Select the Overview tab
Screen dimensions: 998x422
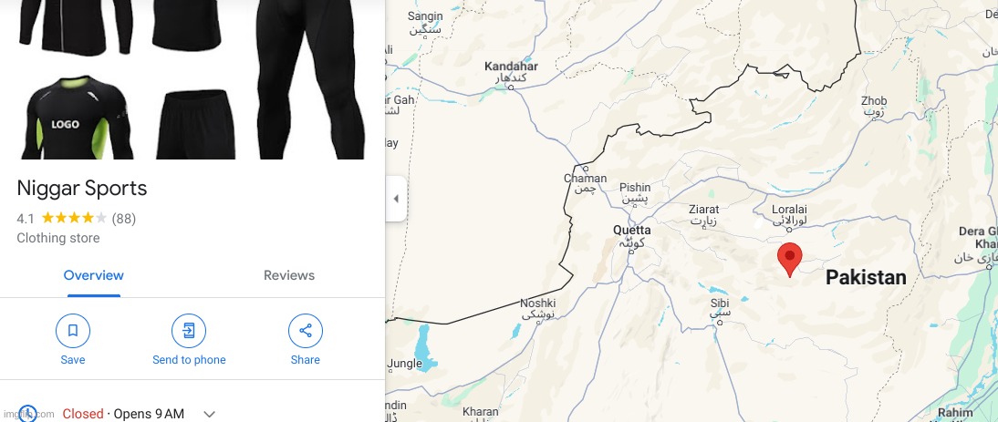94,275
